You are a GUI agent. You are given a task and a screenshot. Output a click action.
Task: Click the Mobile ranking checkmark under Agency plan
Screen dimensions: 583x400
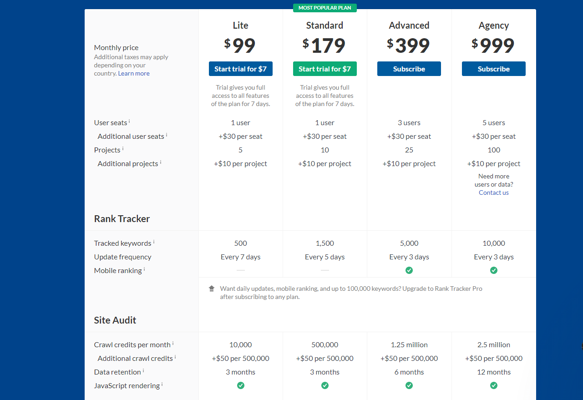(x=494, y=270)
